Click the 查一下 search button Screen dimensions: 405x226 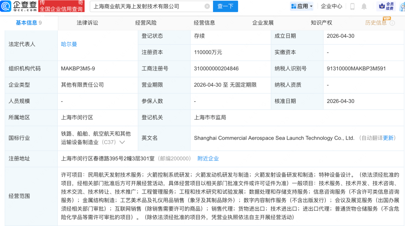pyautogui.click(x=225, y=6)
